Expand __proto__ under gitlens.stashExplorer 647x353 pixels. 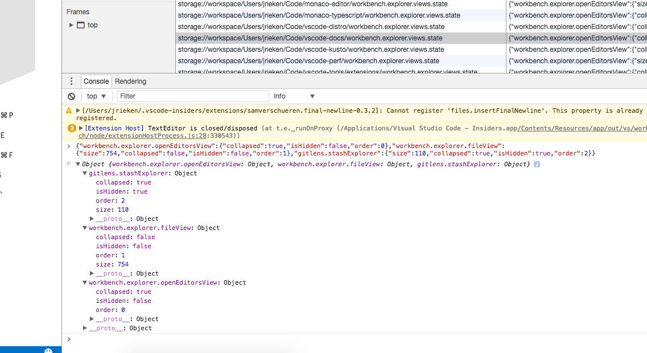(92, 219)
